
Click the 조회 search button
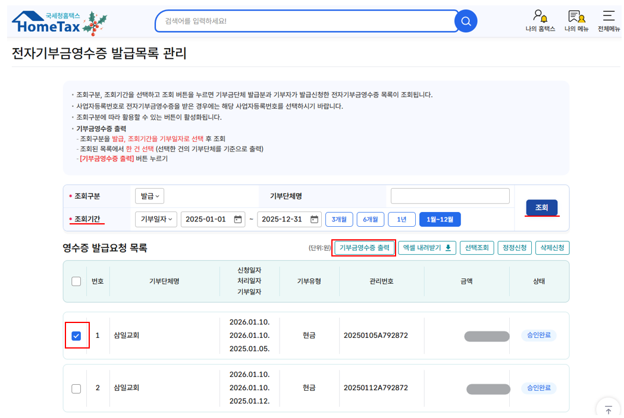point(541,208)
